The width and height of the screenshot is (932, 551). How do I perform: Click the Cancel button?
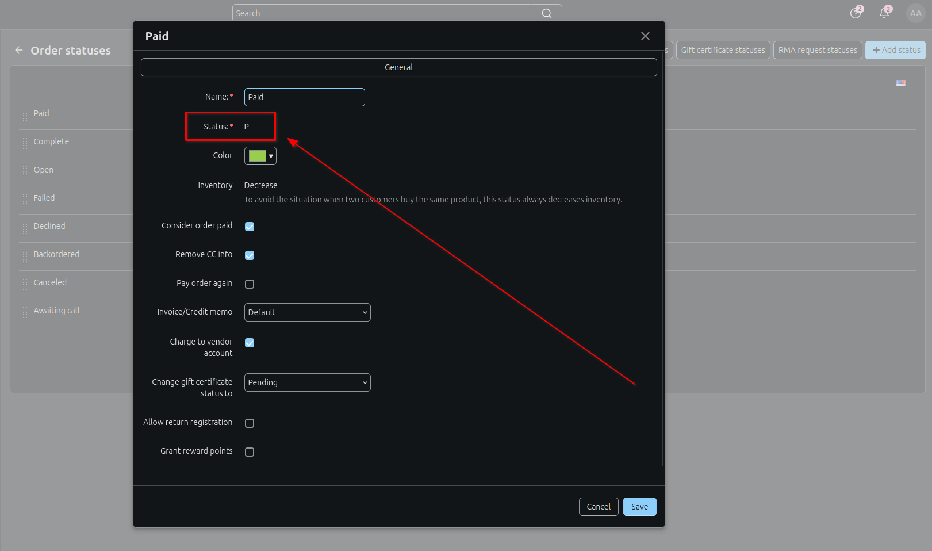click(599, 507)
